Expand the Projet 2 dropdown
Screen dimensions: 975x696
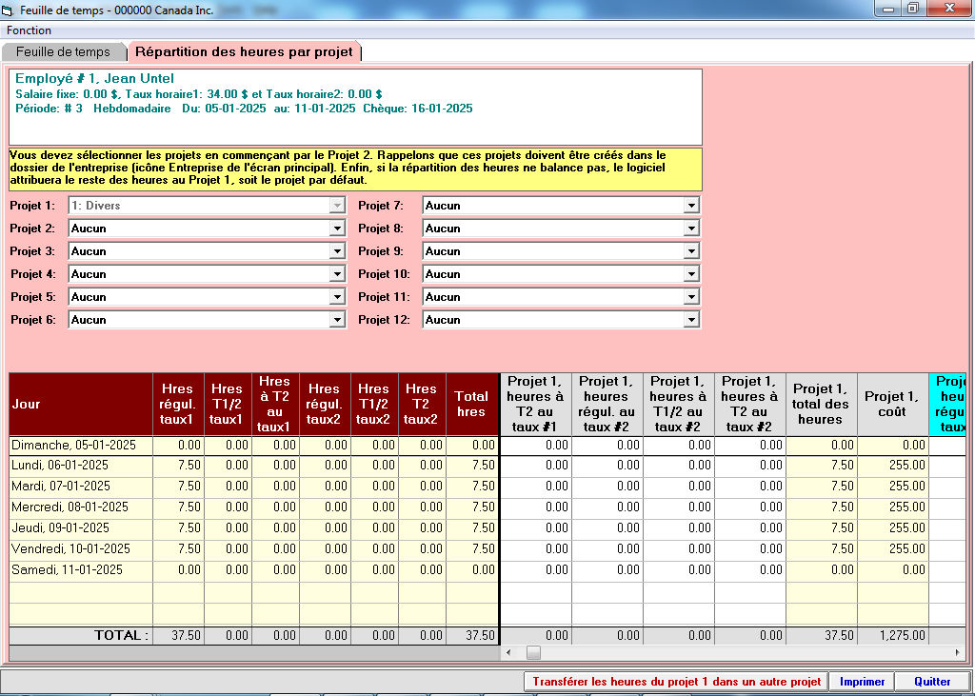click(336, 229)
